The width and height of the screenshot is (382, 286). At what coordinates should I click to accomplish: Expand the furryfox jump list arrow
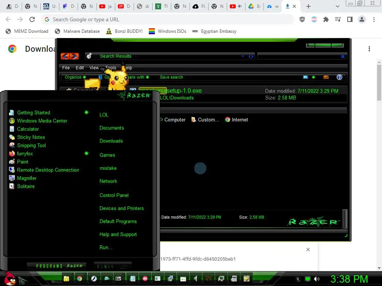click(x=86, y=153)
